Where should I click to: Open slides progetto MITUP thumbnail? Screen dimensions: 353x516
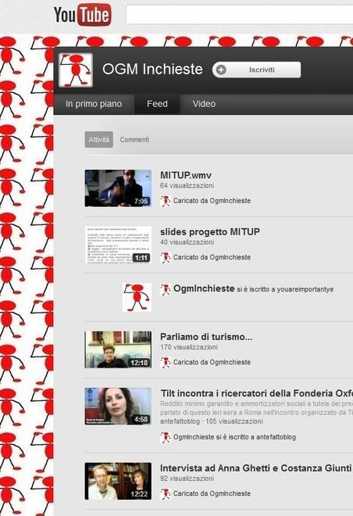(x=118, y=245)
